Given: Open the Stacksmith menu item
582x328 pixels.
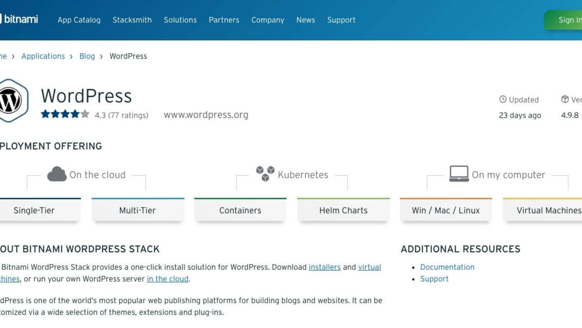Looking at the screenshot, I should pyautogui.click(x=132, y=20).
